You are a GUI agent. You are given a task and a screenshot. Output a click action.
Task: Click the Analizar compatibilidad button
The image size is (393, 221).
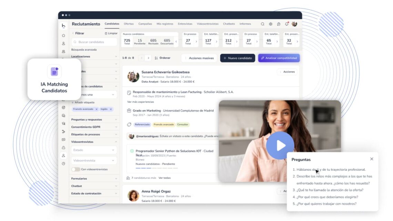click(279, 58)
